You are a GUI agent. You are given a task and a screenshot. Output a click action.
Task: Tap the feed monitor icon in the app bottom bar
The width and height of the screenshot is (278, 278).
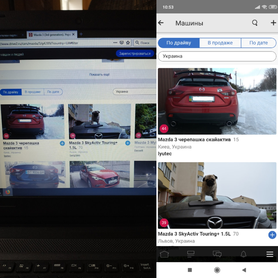tap(191, 254)
